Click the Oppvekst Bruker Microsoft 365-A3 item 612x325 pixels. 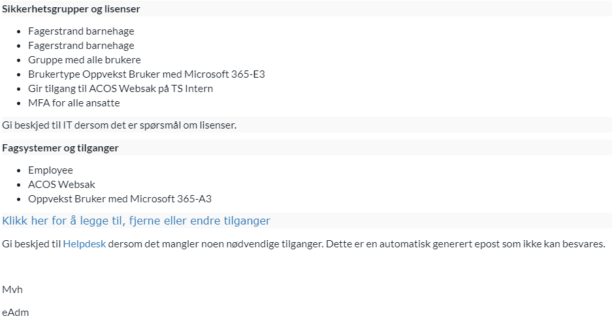[120, 199]
